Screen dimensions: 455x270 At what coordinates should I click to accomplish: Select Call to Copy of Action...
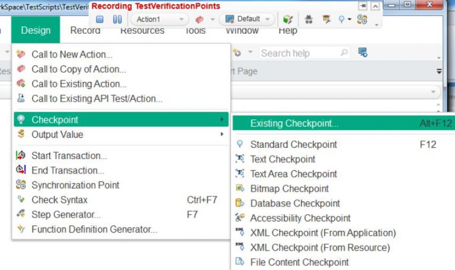[x=120, y=69]
